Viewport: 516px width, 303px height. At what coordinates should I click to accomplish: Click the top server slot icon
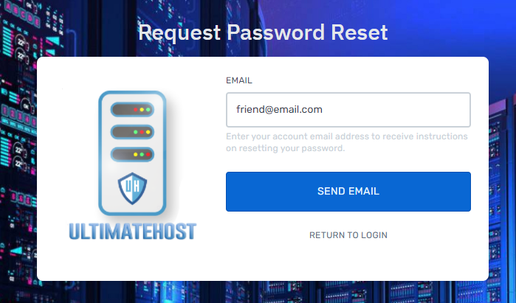tap(132, 109)
